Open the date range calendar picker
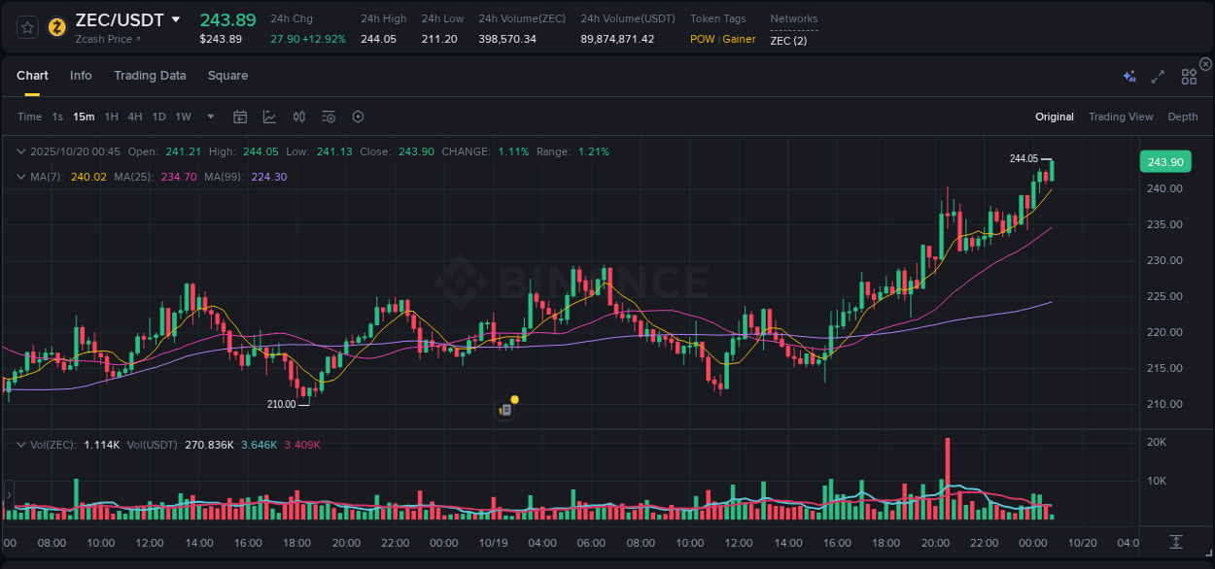The image size is (1215, 569). click(240, 117)
